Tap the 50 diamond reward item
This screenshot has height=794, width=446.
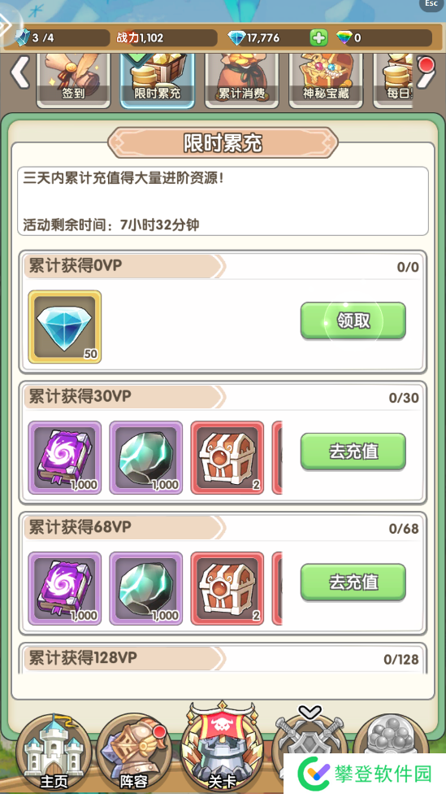pyautogui.click(x=65, y=326)
